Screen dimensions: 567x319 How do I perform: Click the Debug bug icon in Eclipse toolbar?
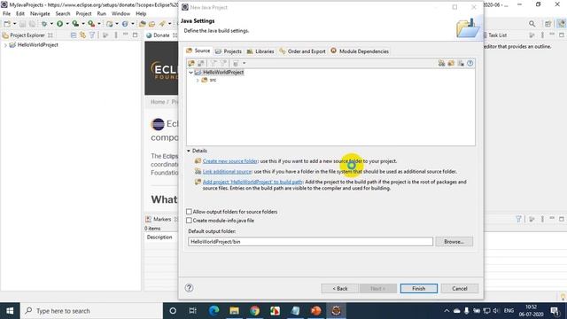click(44, 24)
